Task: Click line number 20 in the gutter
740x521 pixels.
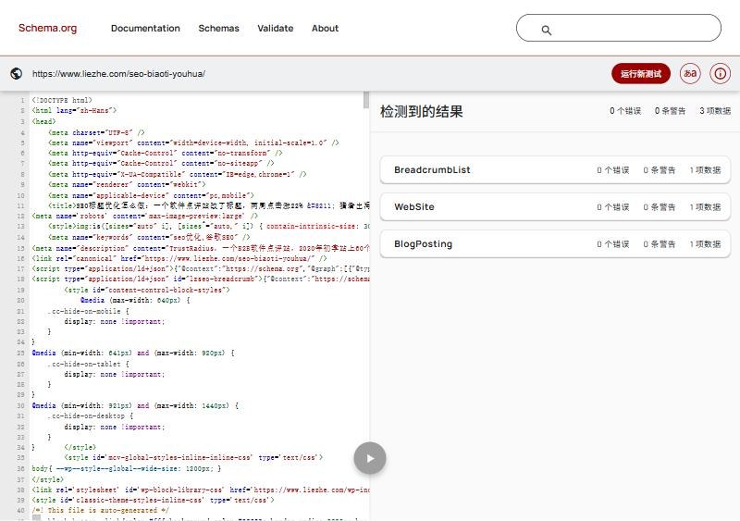Action: [x=20, y=301]
